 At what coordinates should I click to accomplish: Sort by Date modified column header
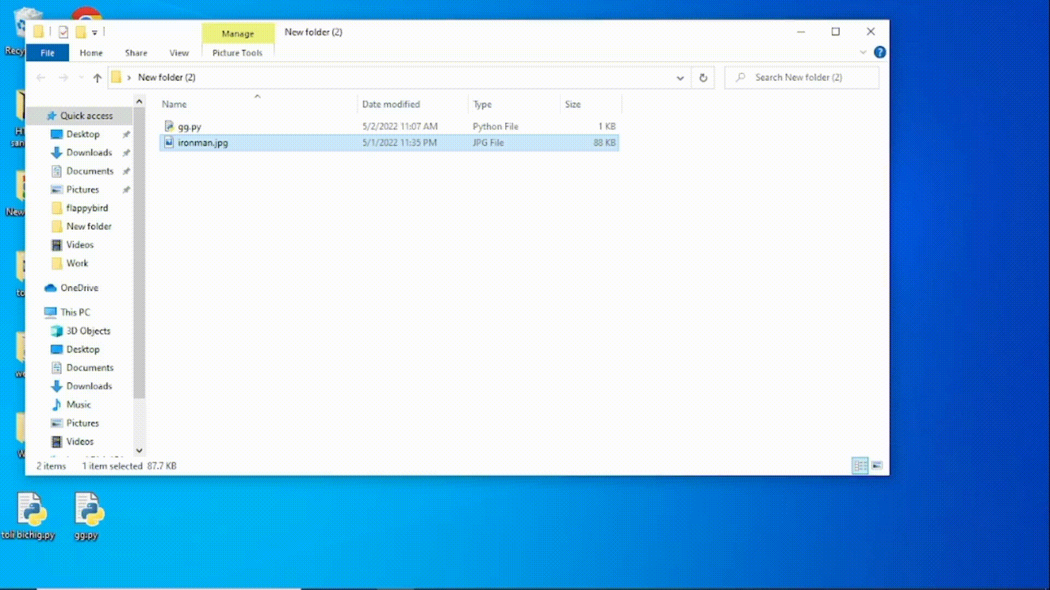coord(390,104)
